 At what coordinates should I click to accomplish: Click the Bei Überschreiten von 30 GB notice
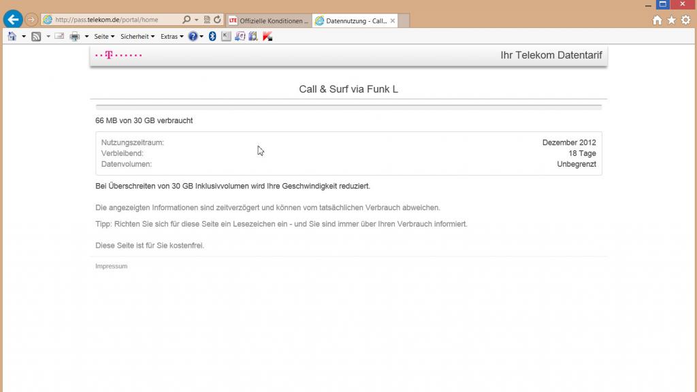[233, 186]
